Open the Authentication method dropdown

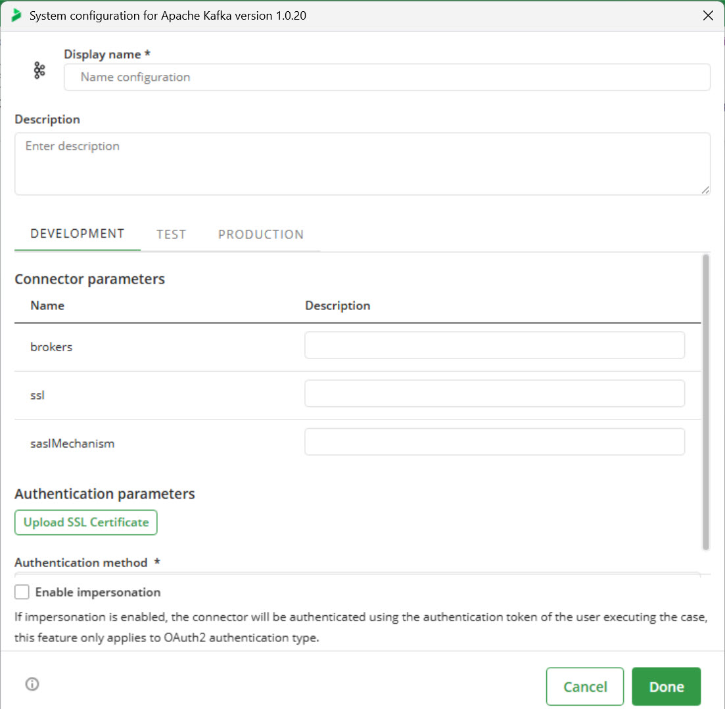point(358,574)
